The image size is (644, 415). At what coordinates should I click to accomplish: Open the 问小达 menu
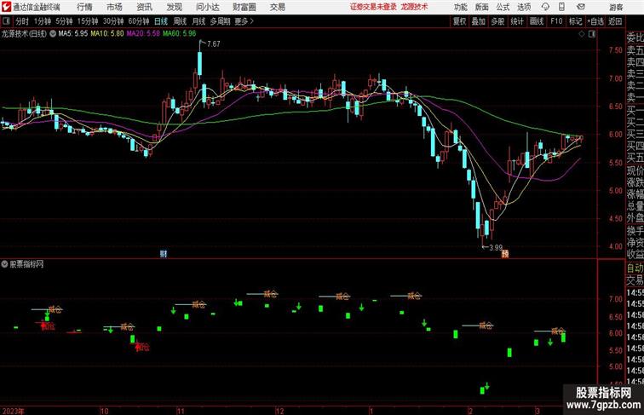tap(208, 7)
